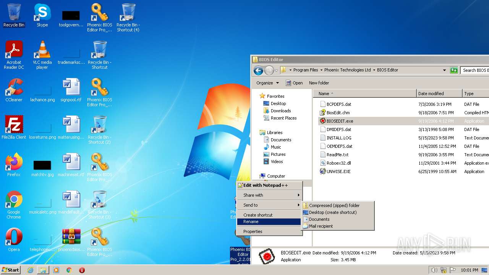Open the Recycle Bin desktop icon
The image size is (489, 275).
click(x=14, y=16)
